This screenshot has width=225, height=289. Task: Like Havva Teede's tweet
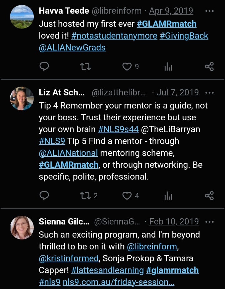pyautogui.click(x=127, y=66)
